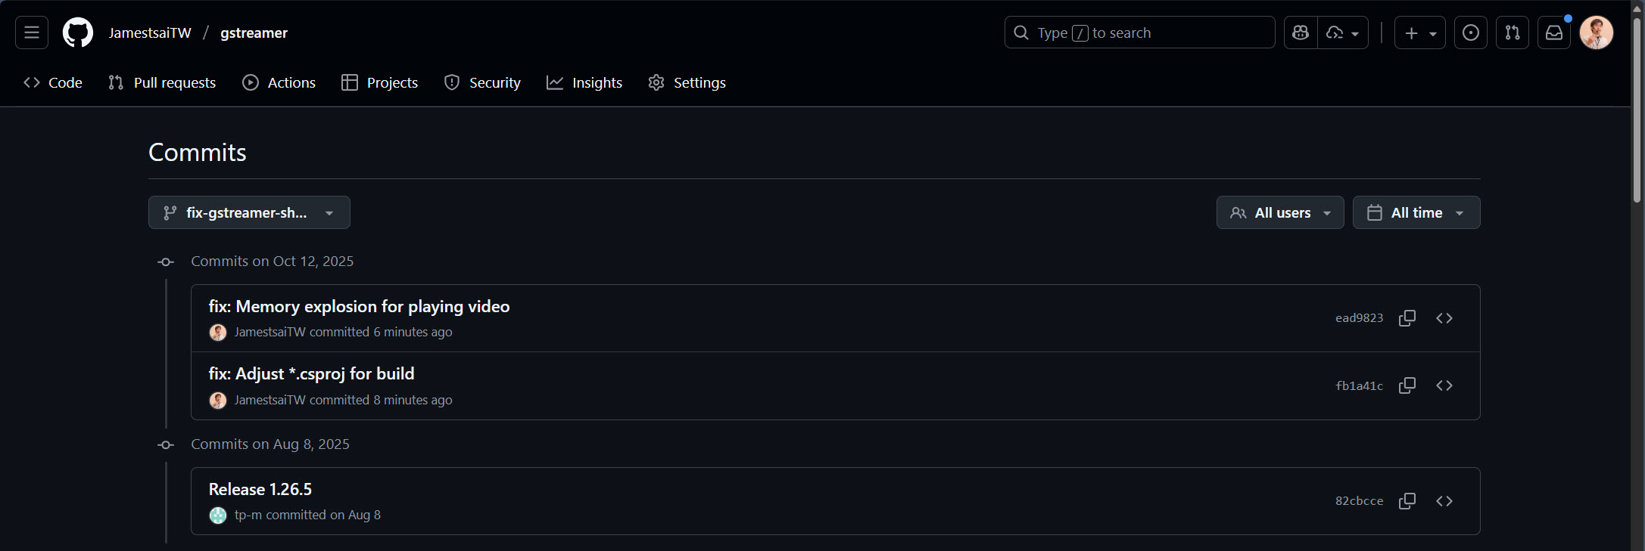Open the notifications inbox icon
This screenshot has width=1645, height=551.
tap(1554, 33)
